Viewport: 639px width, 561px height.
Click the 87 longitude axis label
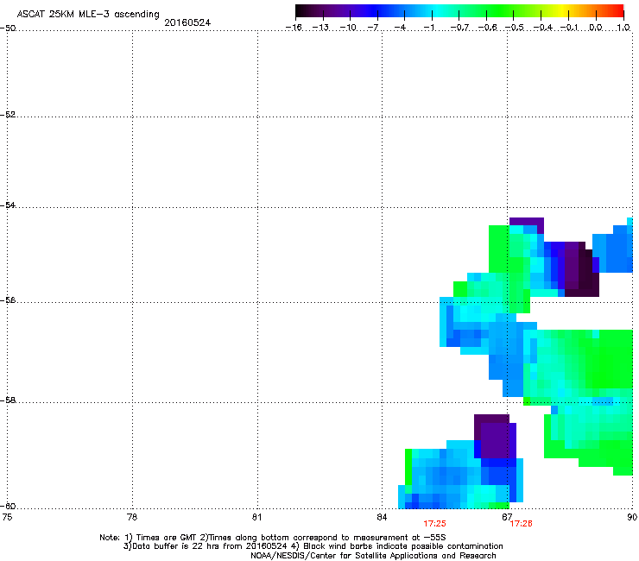click(x=507, y=517)
